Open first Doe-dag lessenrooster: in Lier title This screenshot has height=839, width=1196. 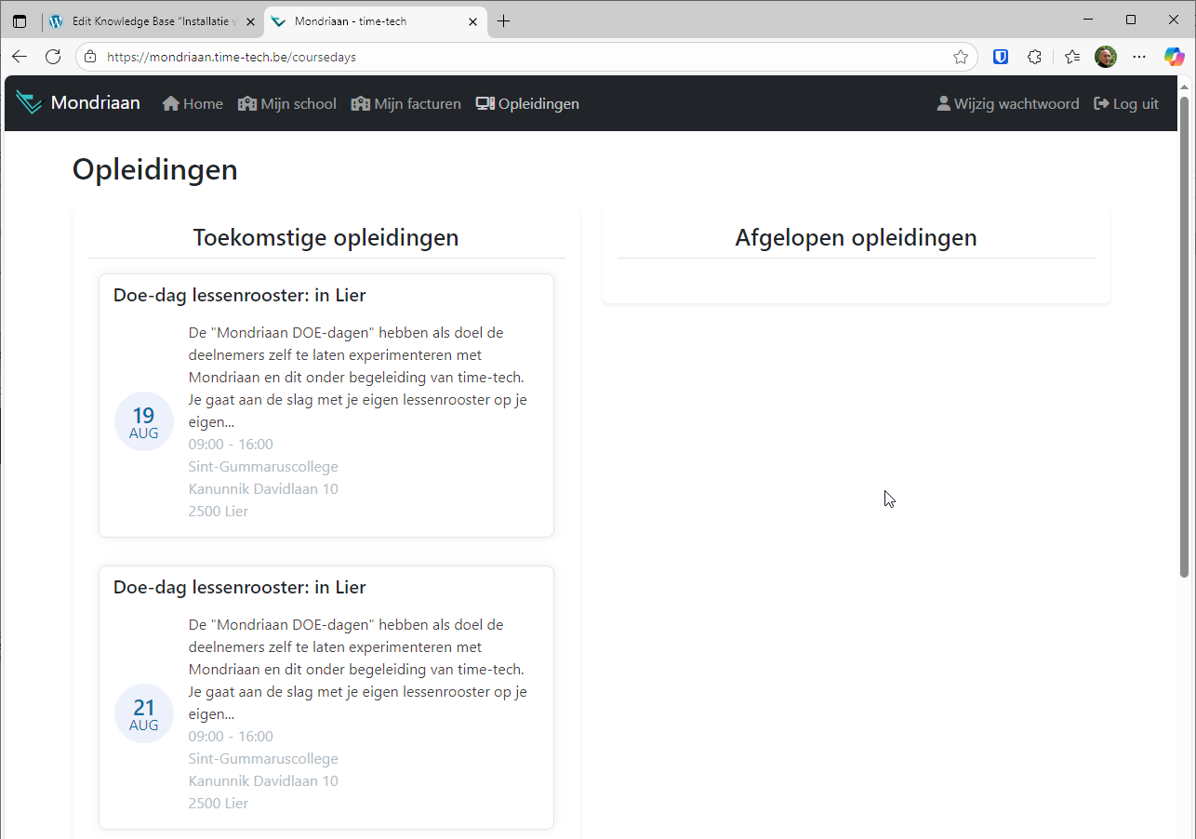point(240,296)
